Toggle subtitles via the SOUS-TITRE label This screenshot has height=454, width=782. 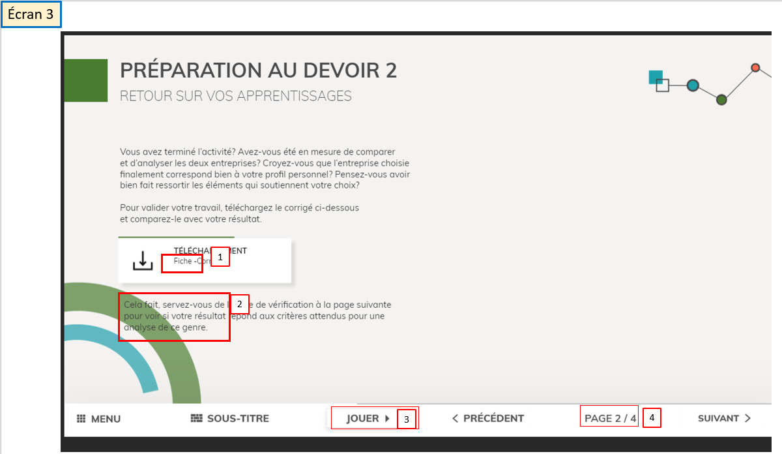pyautogui.click(x=238, y=419)
